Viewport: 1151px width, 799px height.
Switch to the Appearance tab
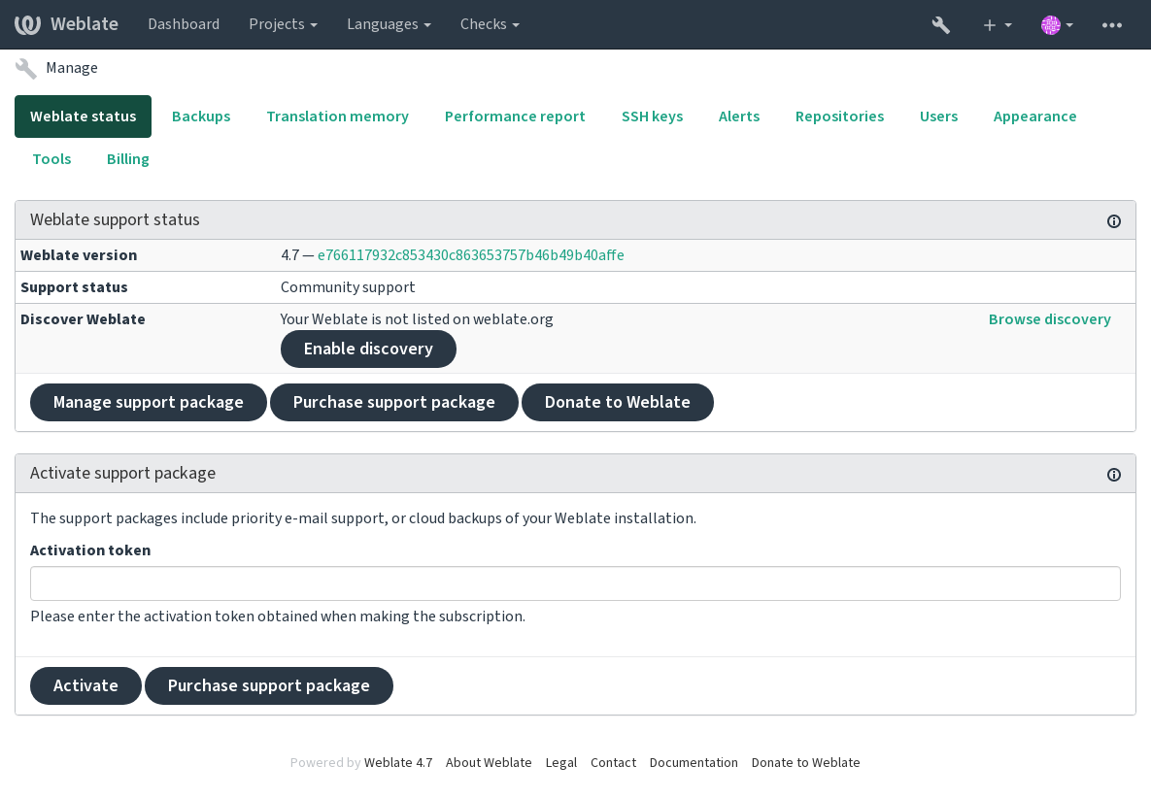tap(1034, 116)
